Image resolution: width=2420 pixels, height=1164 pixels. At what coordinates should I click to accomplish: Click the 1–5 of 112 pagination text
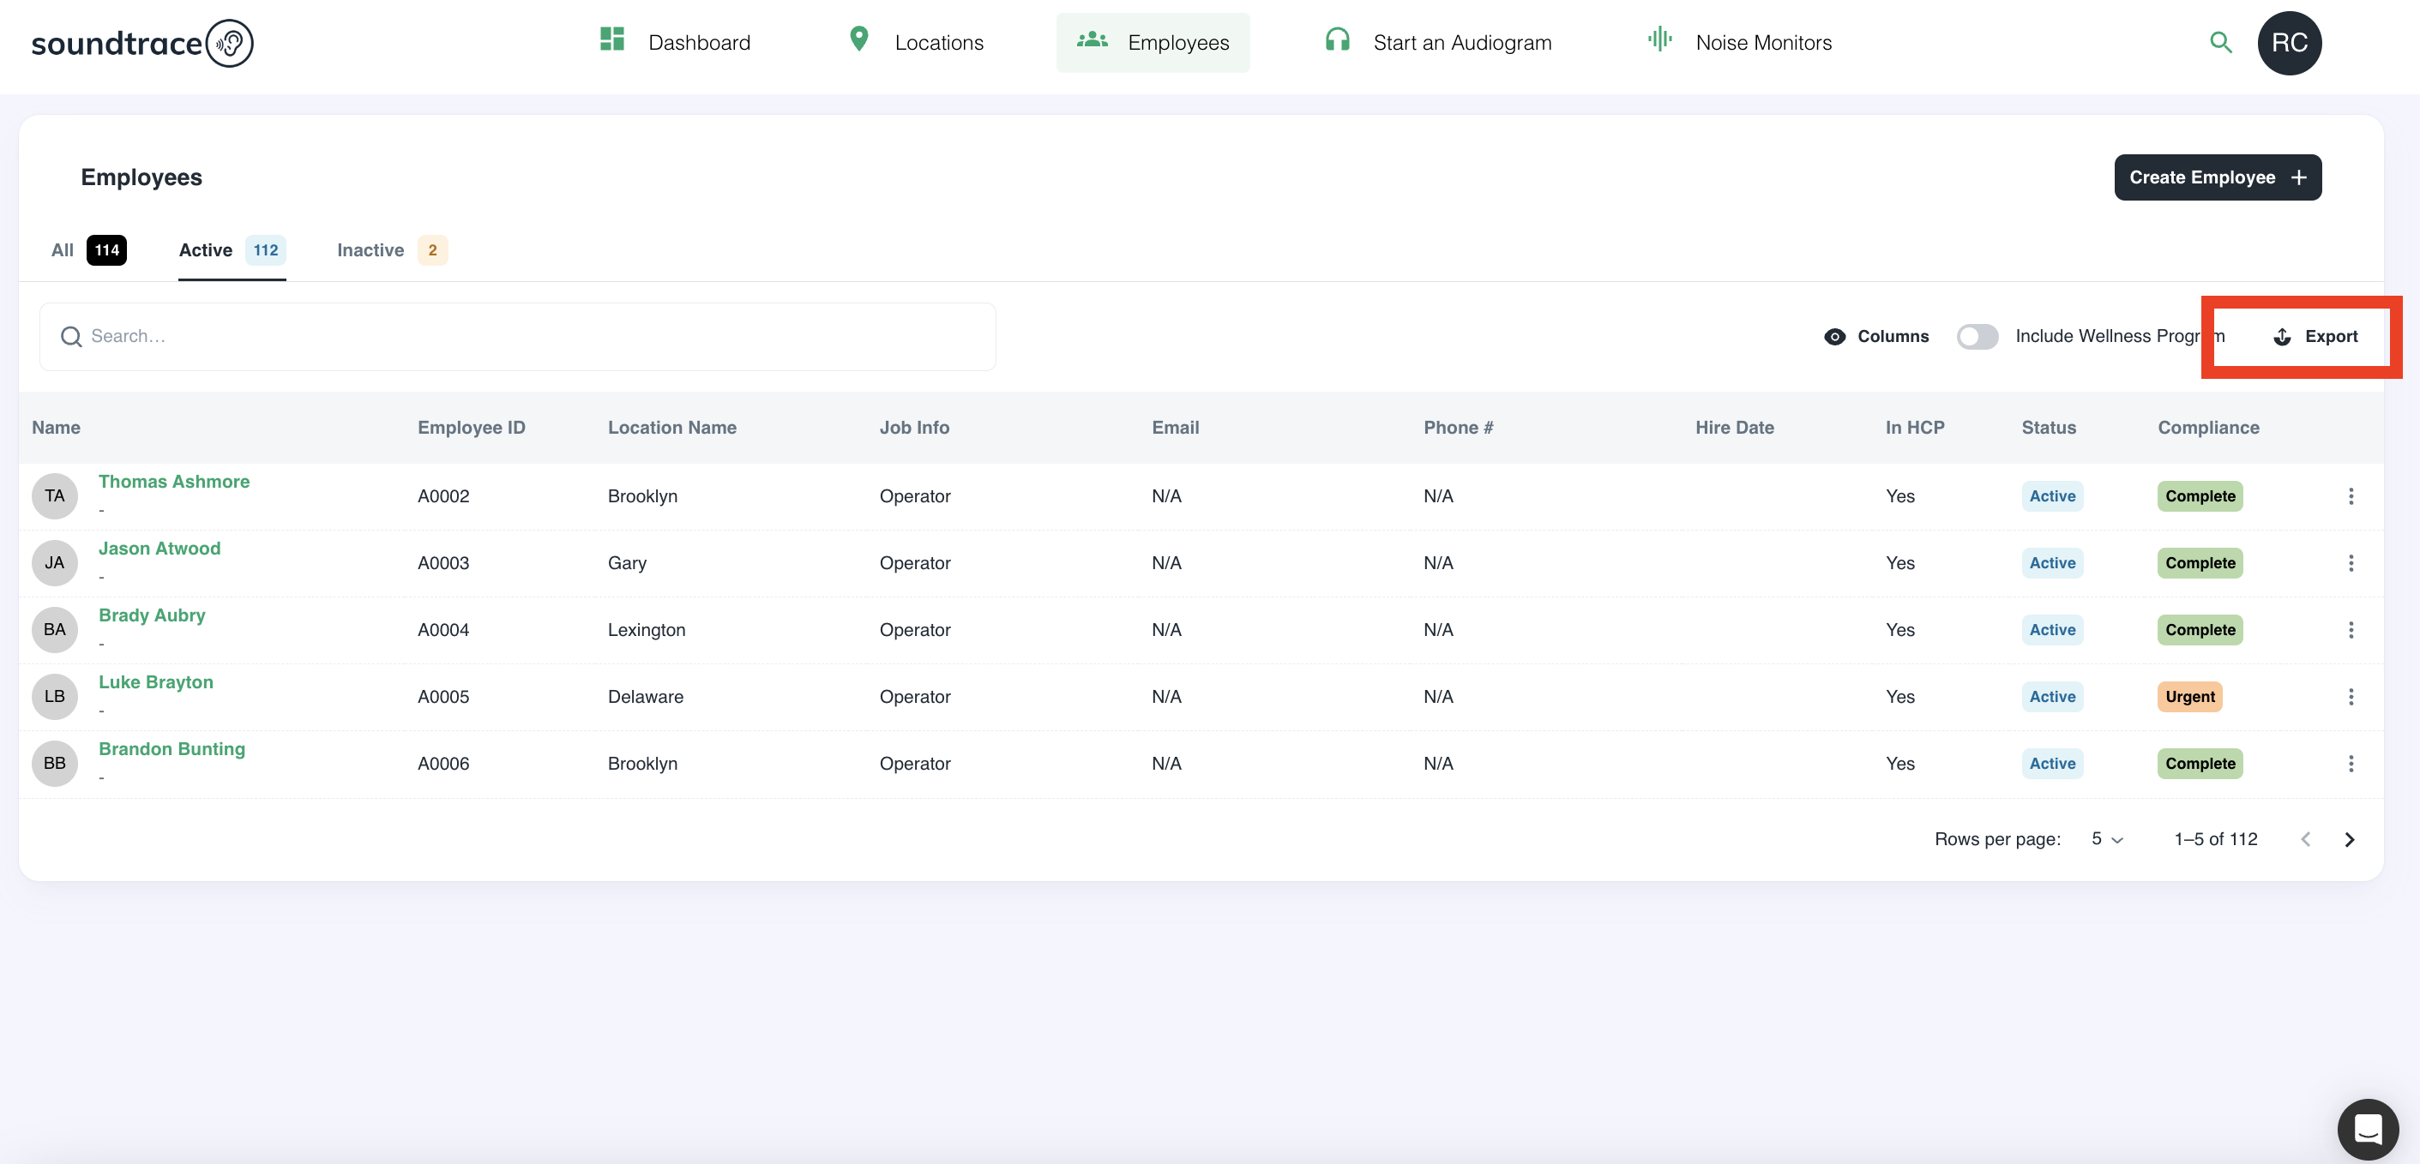click(2215, 838)
